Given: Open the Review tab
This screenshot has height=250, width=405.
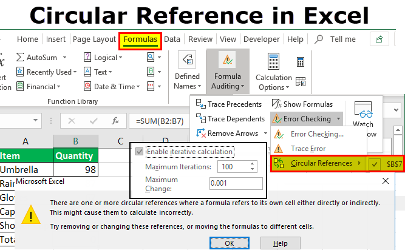Looking at the screenshot, I should click(x=200, y=39).
